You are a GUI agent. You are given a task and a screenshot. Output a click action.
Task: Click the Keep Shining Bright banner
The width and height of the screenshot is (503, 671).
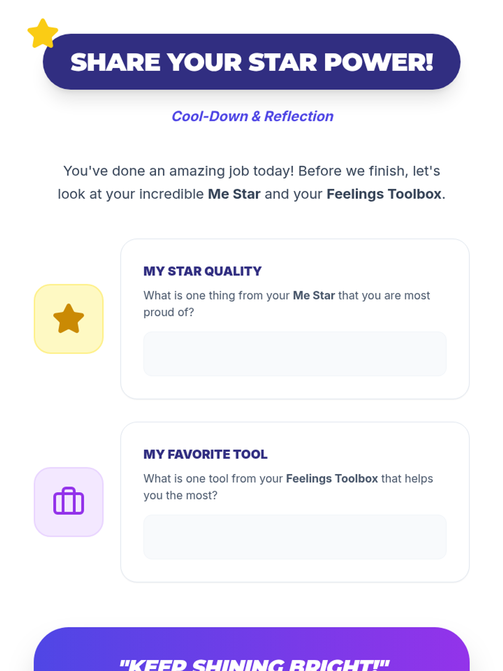pos(251,649)
